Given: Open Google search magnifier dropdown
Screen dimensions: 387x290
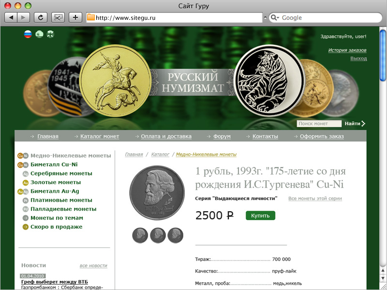Looking at the screenshot, I should [x=275, y=17].
